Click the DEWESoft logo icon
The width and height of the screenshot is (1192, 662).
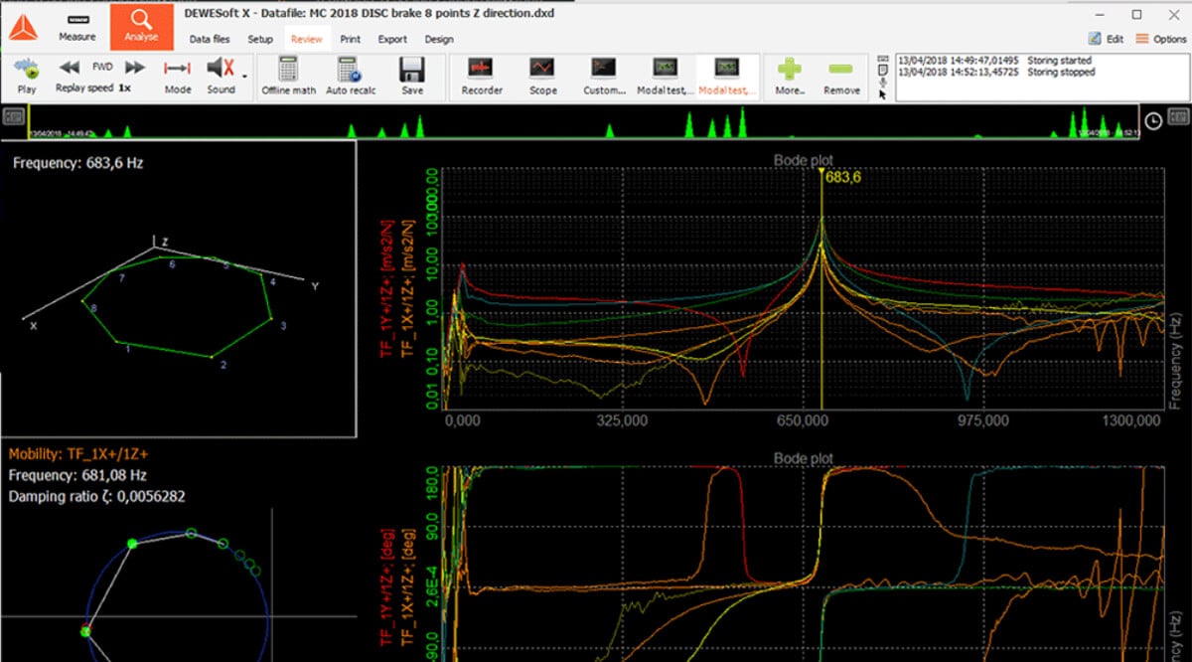24,28
